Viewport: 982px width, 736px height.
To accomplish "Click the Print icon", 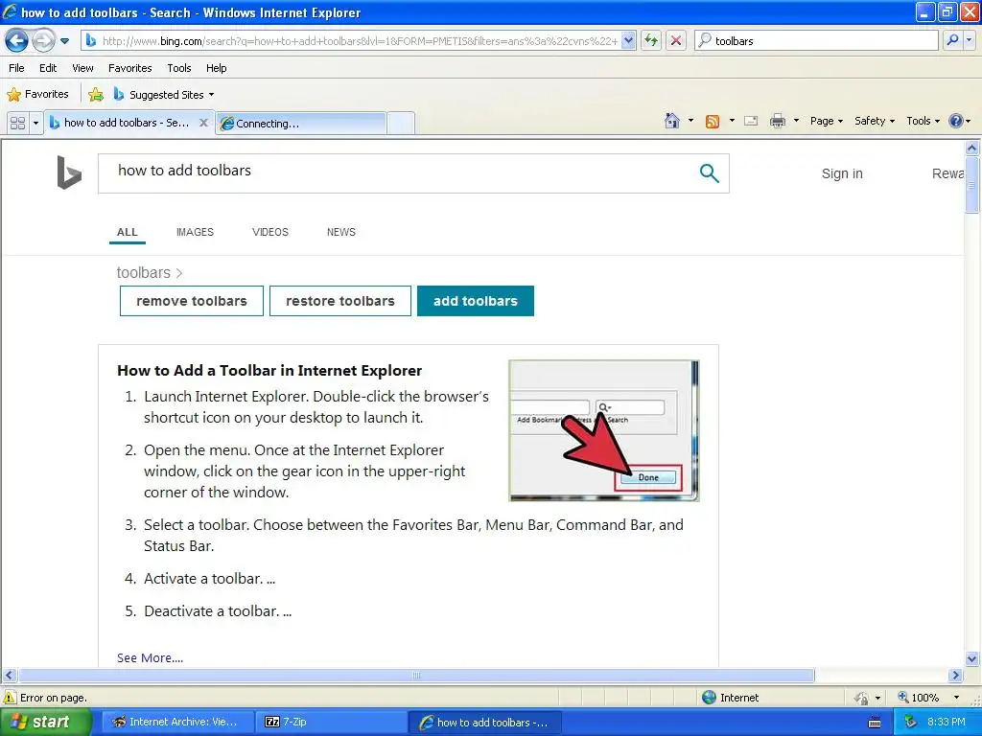I will [777, 121].
